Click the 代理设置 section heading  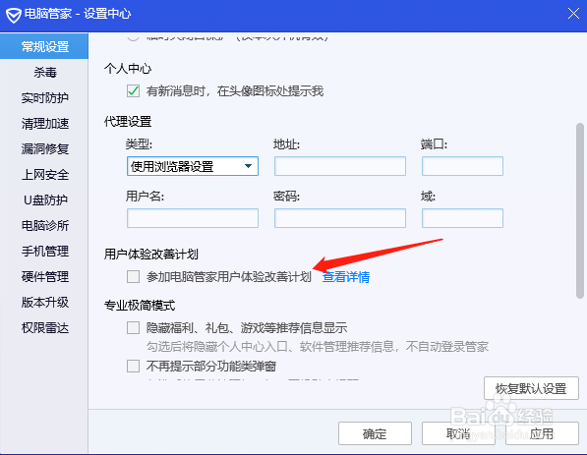(x=128, y=122)
